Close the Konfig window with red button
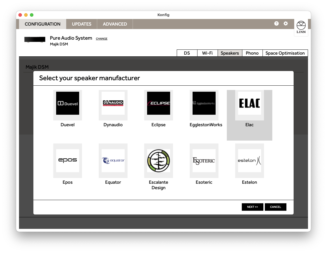327x253 pixels. tap(20, 15)
